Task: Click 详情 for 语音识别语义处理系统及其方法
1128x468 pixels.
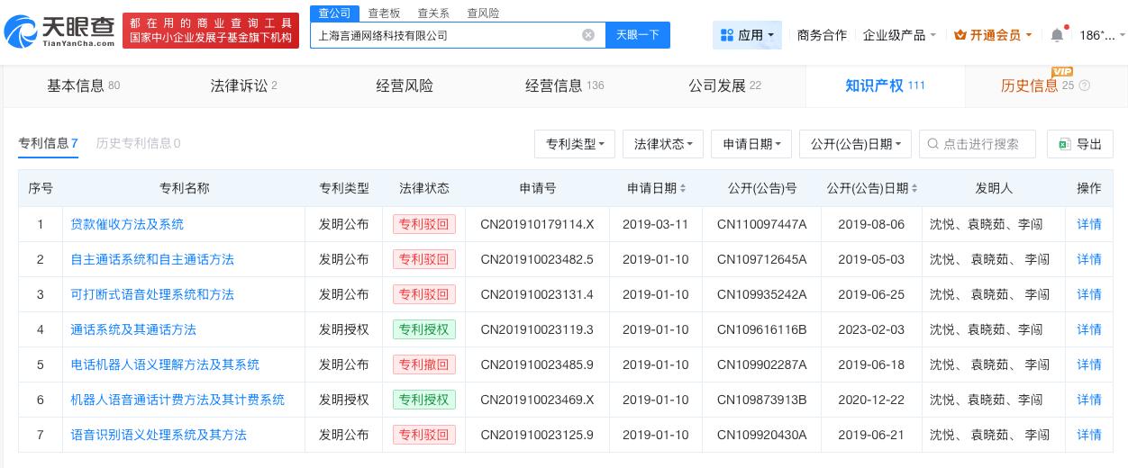Action: coord(1089,435)
